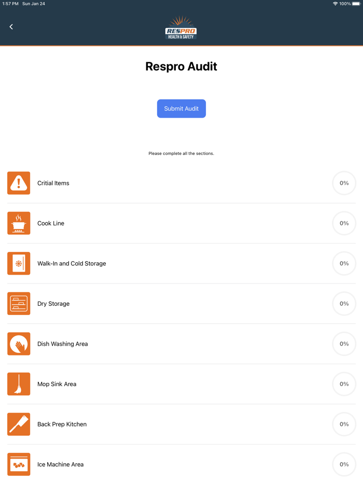363x484 pixels.
Task: Click Dish Washing Area 0% progress circle
Action: (x=344, y=344)
